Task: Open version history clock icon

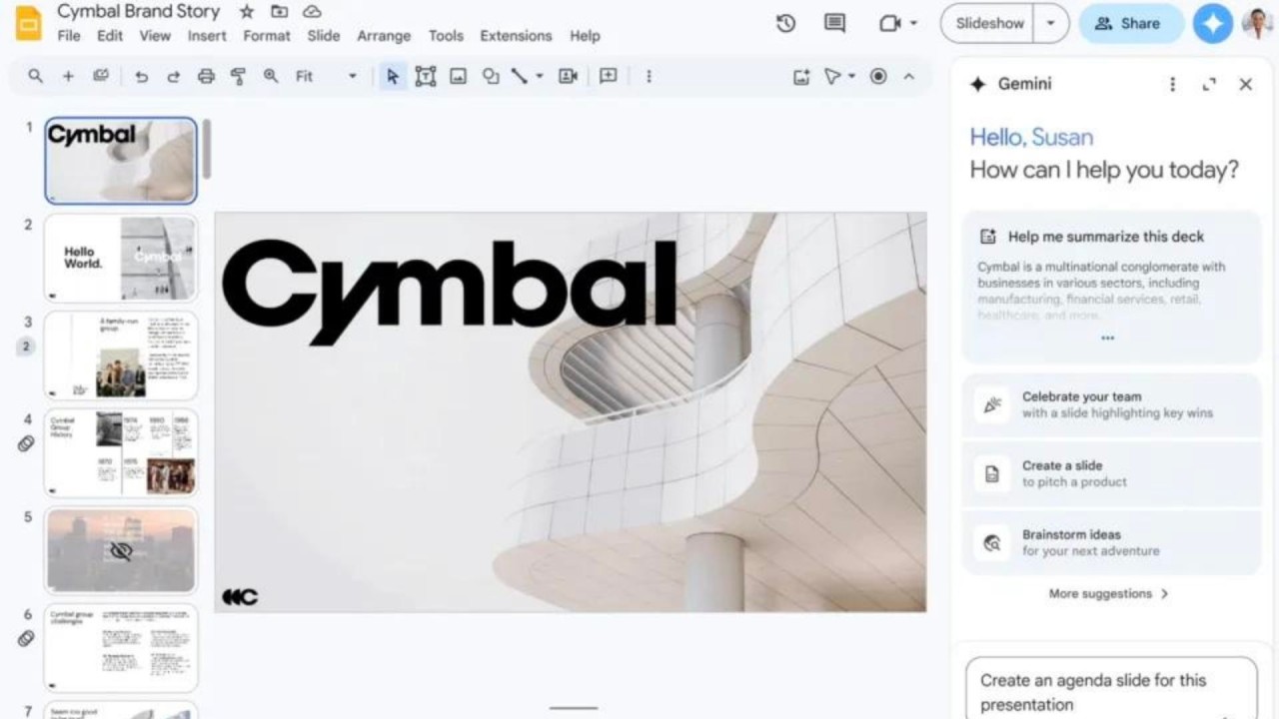Action: pos(785,23)
